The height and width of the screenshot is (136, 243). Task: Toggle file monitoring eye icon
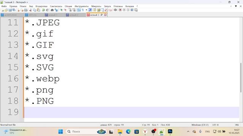click(x=115, y=10)
